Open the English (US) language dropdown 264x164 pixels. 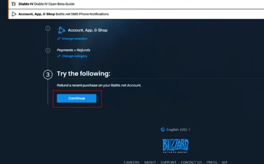coord(176,130)
